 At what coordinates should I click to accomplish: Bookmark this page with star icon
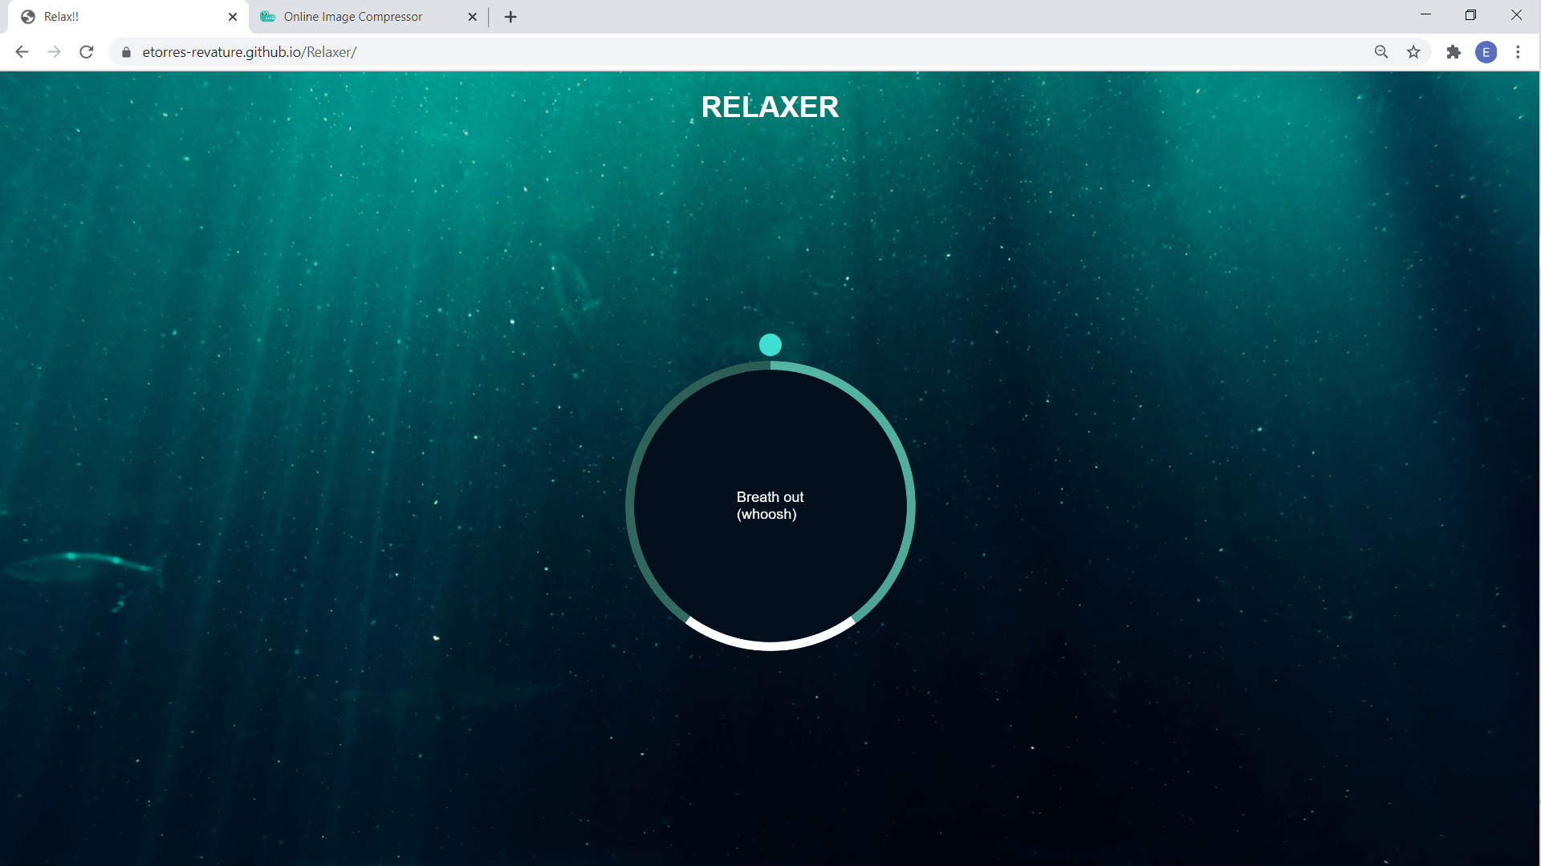point(1413,52)
